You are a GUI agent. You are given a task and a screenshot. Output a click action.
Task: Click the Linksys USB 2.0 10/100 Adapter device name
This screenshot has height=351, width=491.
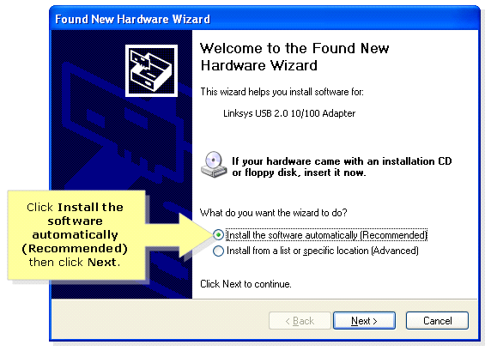pos(289,113)
